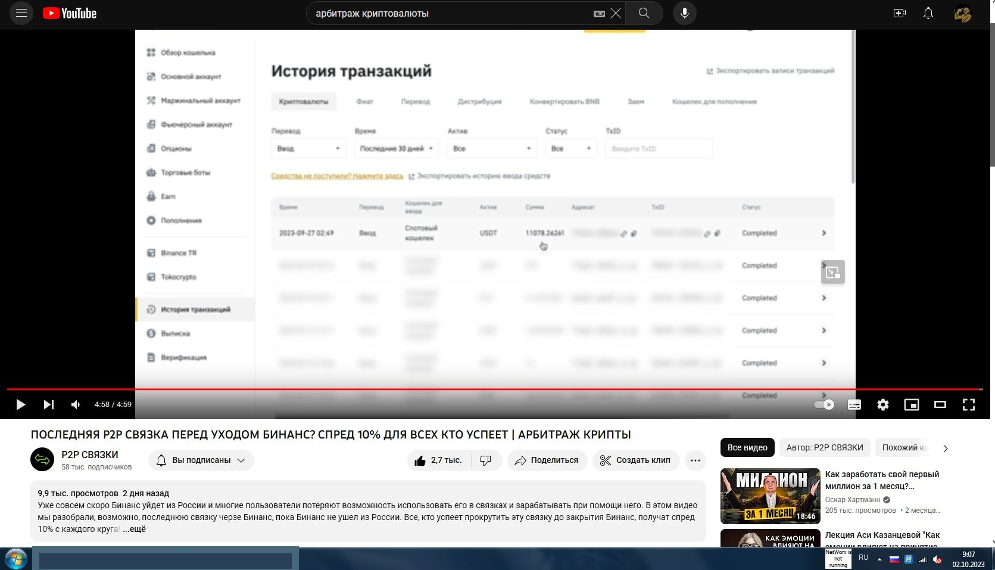Expand the 2023-09-27 02:49 row arrow in the video

point(824,233)
